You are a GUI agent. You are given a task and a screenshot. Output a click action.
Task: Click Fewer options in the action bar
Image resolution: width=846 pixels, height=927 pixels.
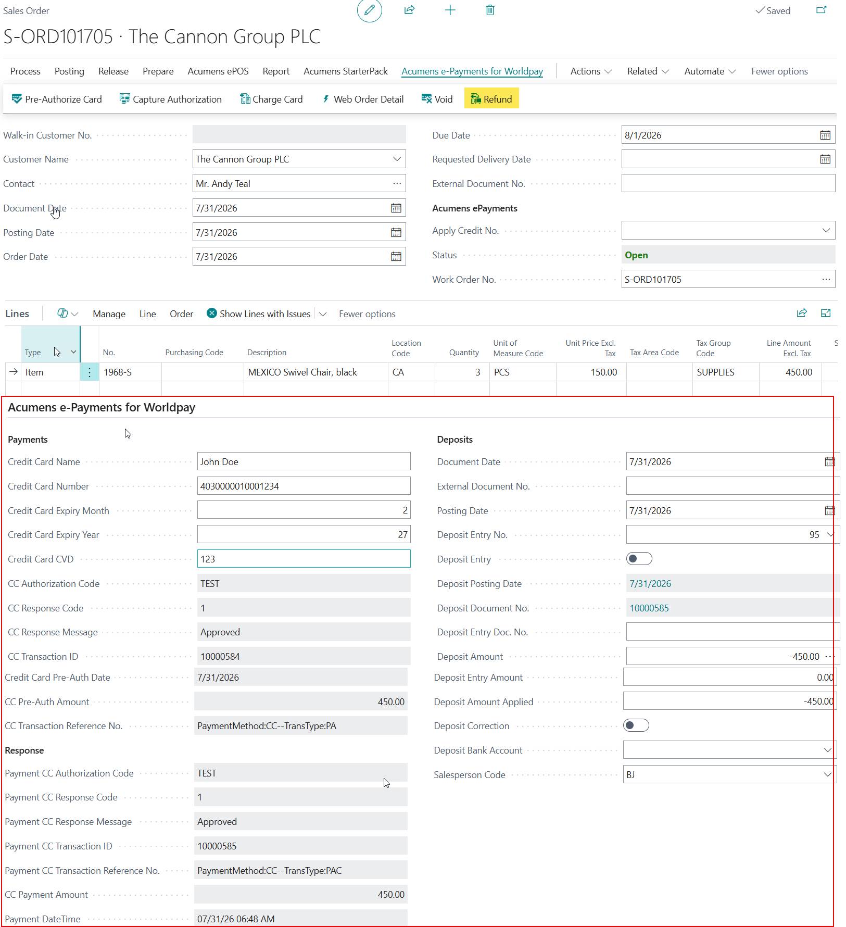pyautogui.click(x=779, y=71)
